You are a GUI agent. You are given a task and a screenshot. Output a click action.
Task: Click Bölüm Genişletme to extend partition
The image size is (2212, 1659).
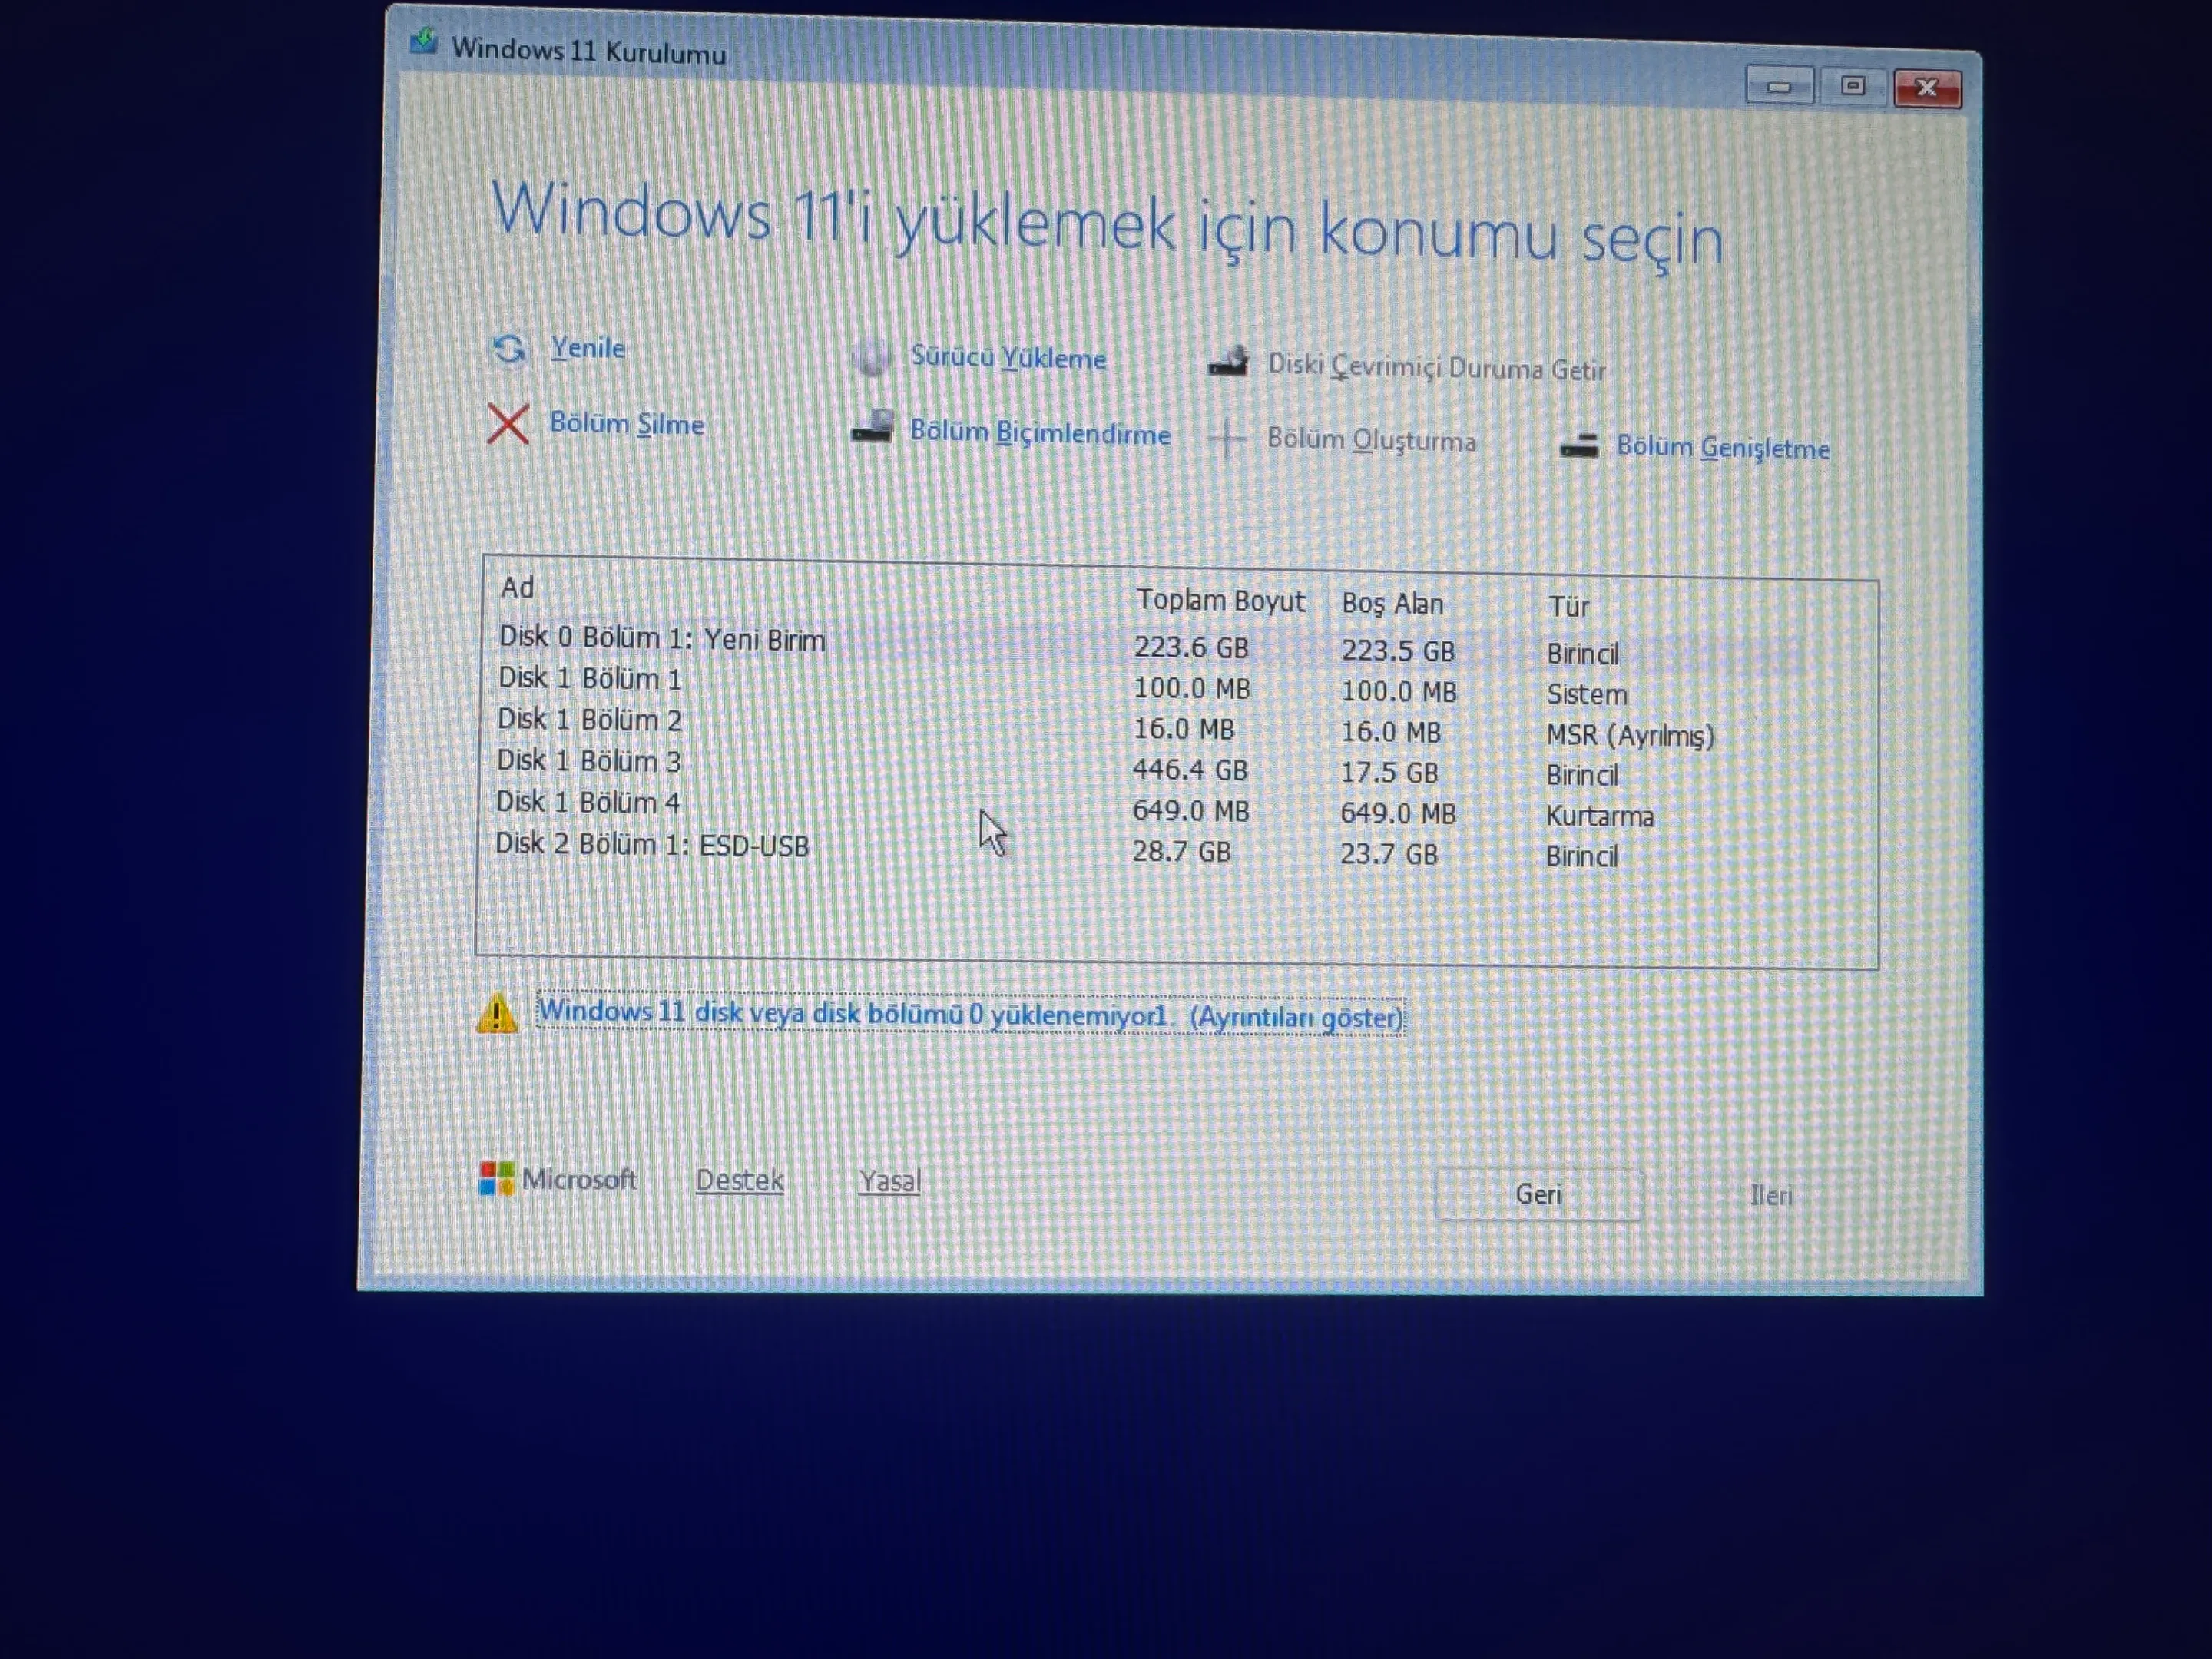coord(1723,447)
